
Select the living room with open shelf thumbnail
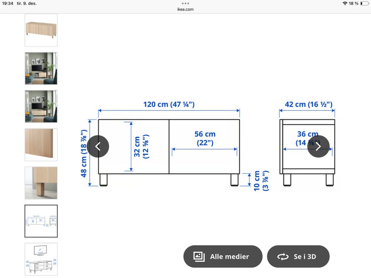point(41,68)
